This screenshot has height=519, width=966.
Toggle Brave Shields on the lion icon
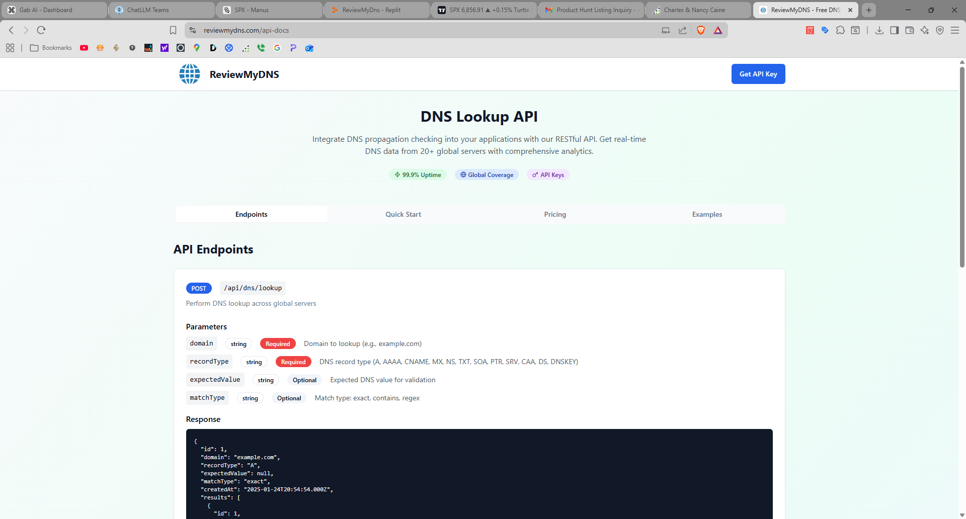pos(701,30)
